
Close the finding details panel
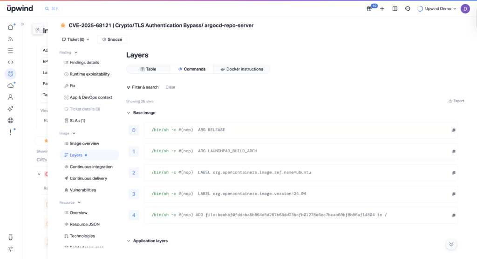38,29
